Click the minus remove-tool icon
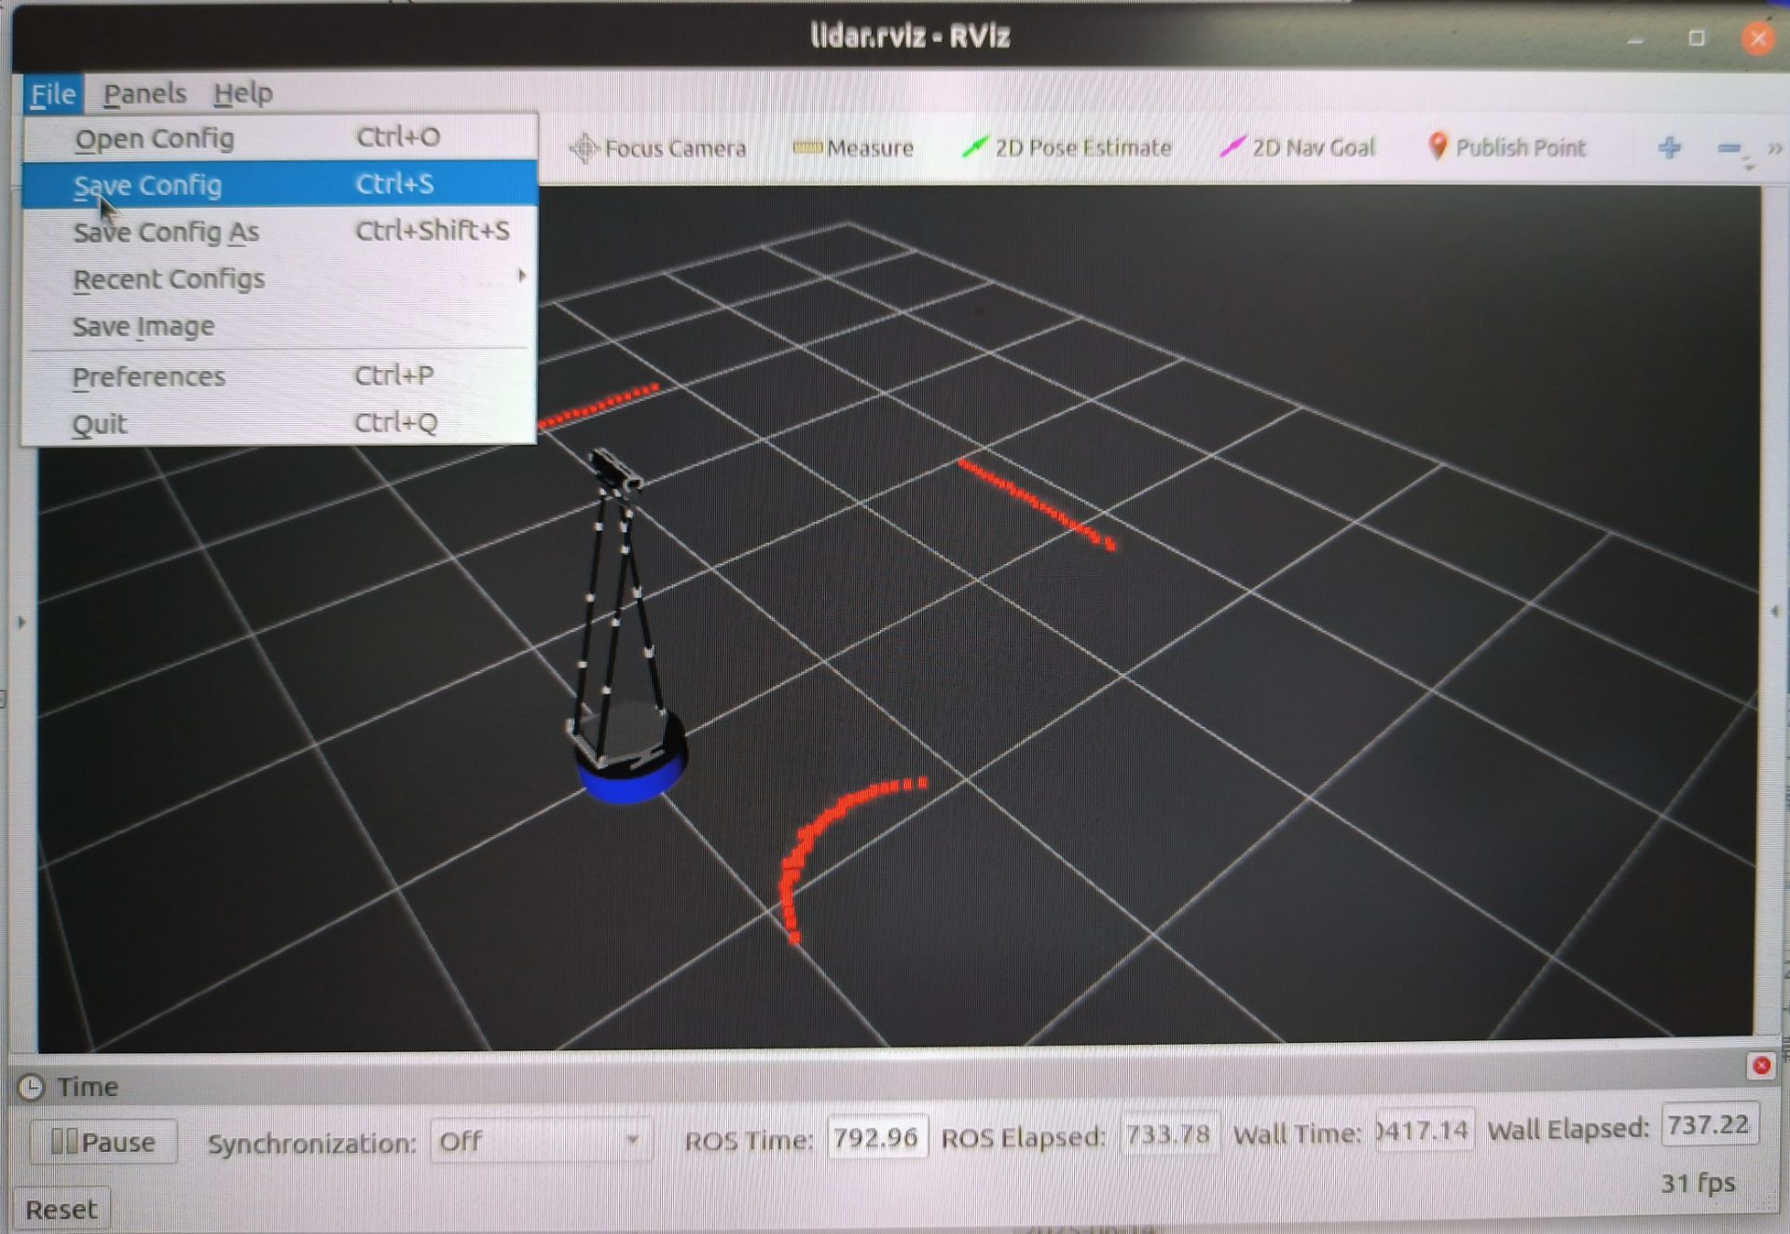 point(1728,148)
